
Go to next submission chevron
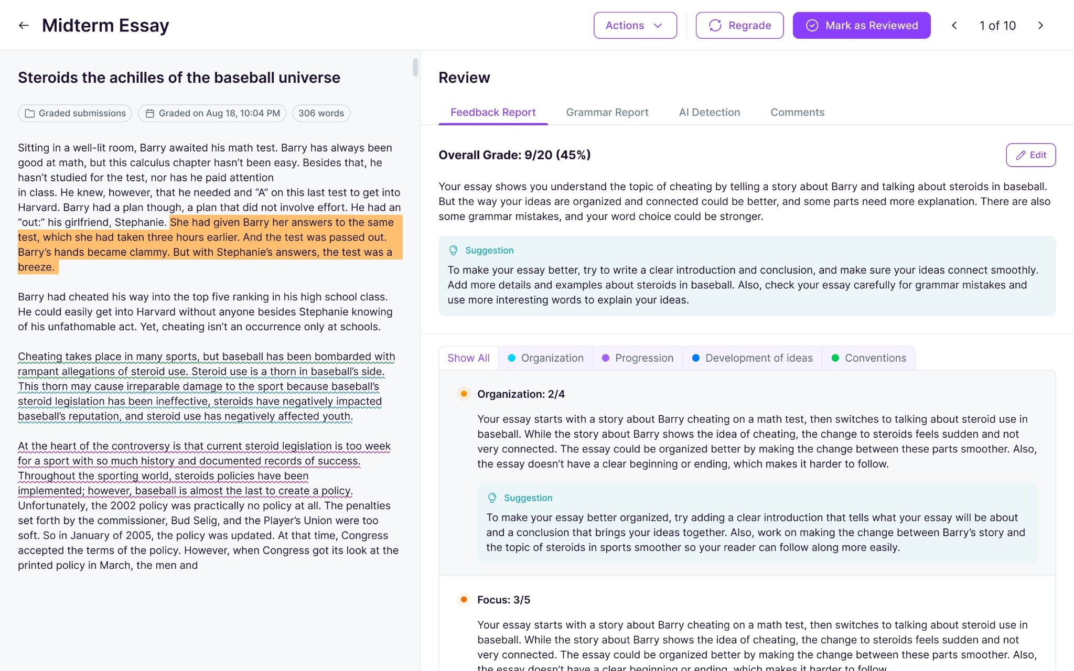pos(1041,25)
